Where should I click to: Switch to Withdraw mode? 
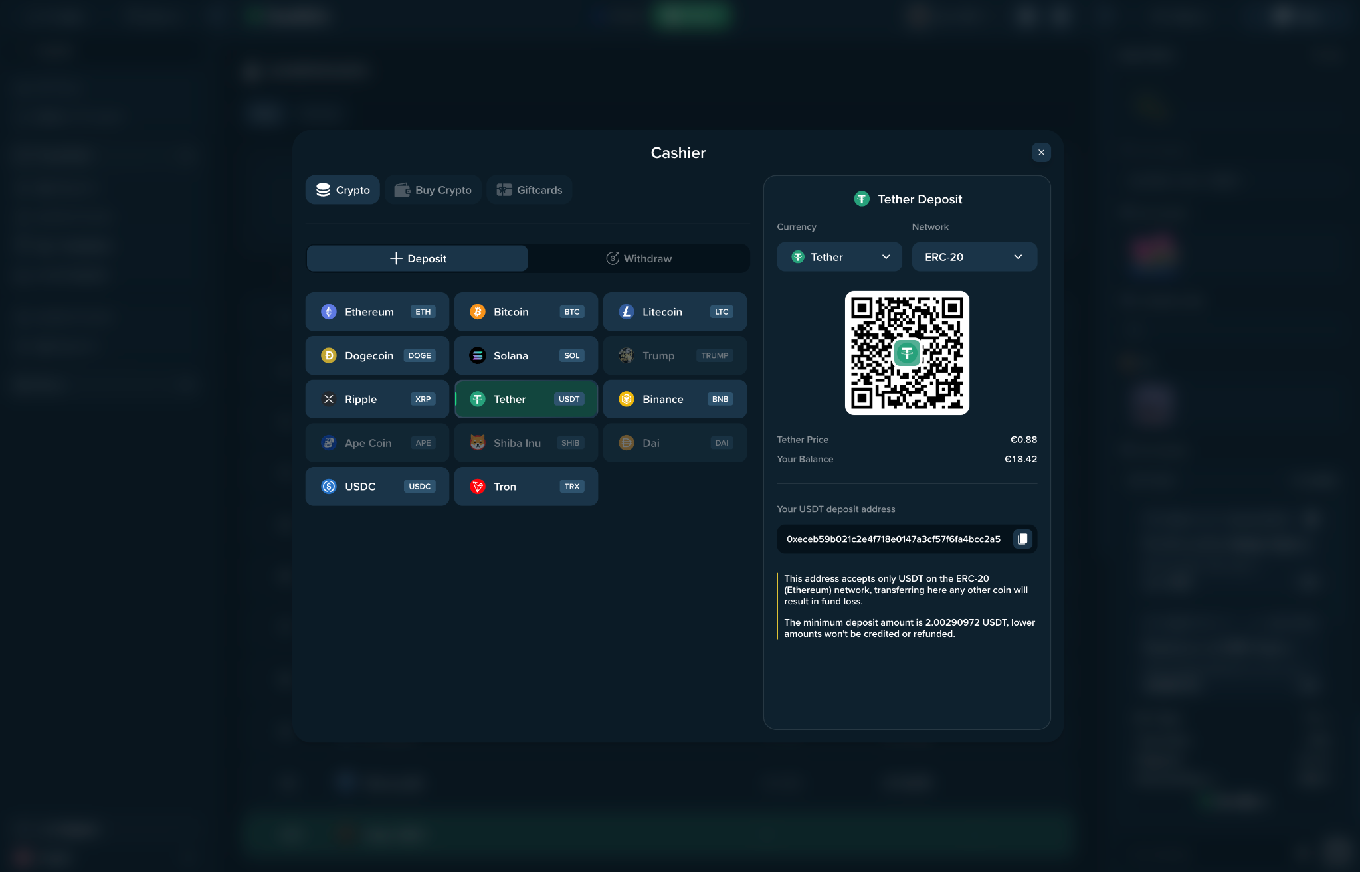pyautogui.click(x=638, y=258)
